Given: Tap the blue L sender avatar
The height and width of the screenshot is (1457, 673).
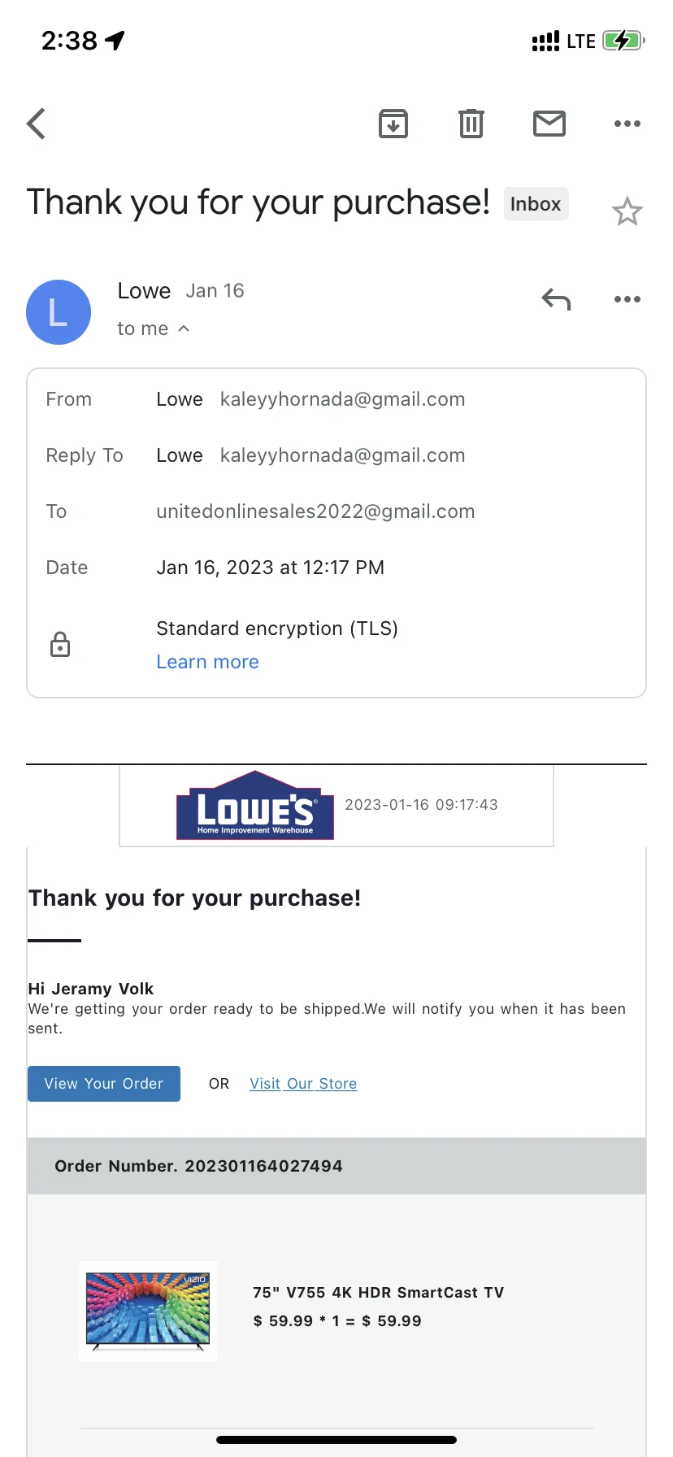Looking at the screenshot, I should pyautogui.click(x=59, y=312).
